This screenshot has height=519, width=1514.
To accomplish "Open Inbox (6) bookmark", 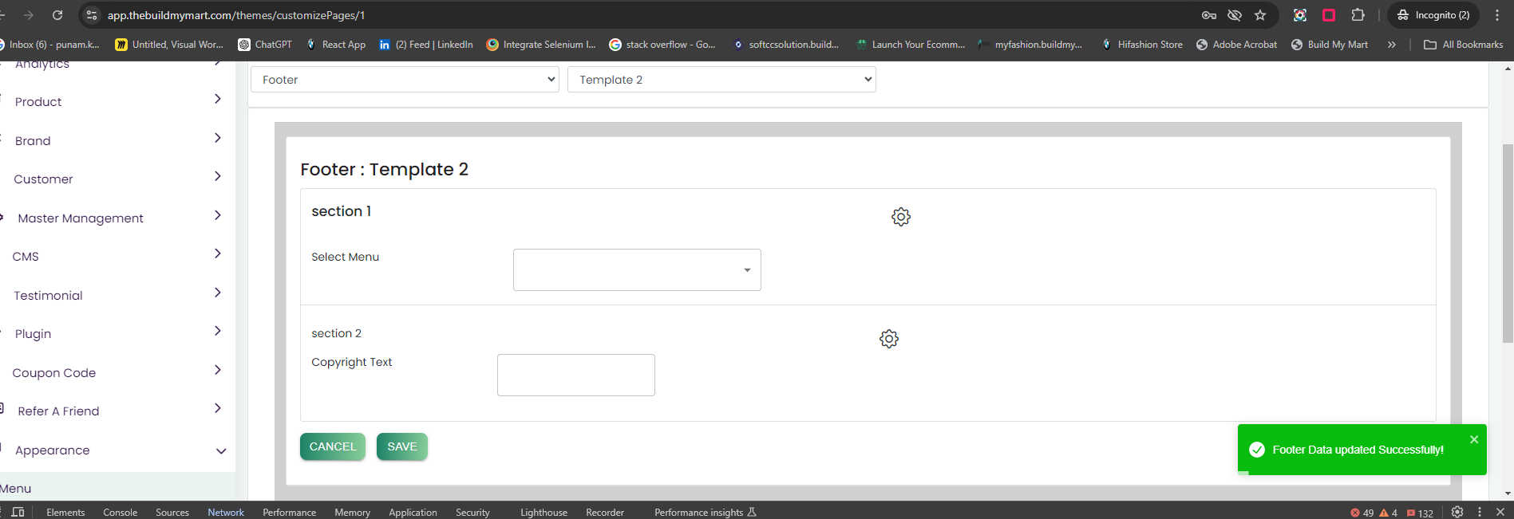I will tap(49, 45).
